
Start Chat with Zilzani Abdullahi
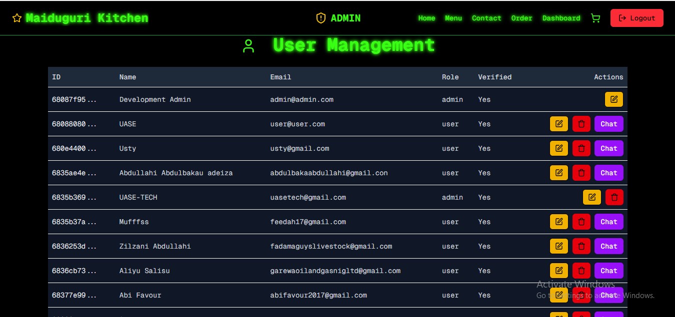coord(608,246)
